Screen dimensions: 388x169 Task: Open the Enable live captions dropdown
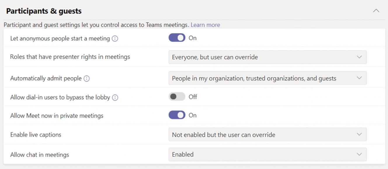click(267, 135)
